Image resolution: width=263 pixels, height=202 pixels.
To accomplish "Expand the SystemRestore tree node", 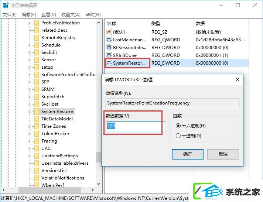I will [x=29, y=112].
